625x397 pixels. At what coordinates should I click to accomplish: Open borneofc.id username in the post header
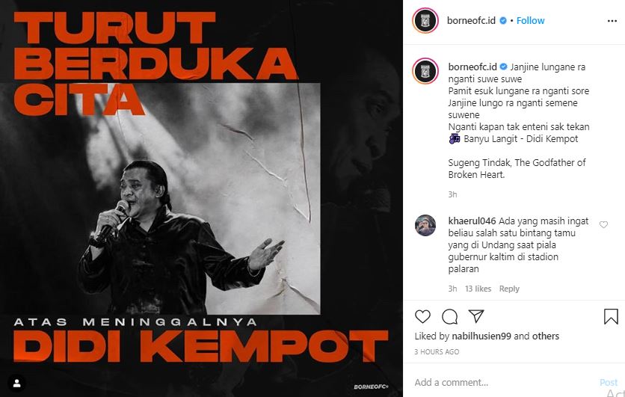[471, 20]
